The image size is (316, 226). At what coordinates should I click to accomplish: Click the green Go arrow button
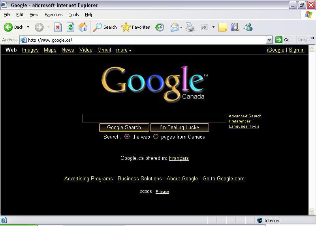pyautogui.click(x=279, y=40)
